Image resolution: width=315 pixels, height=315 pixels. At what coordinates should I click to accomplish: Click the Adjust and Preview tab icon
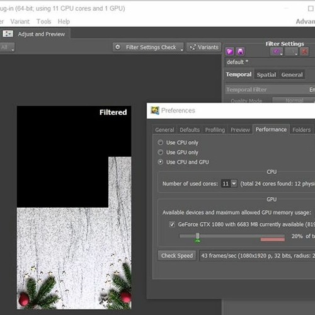pyautogui.click(x=8, y=34)
